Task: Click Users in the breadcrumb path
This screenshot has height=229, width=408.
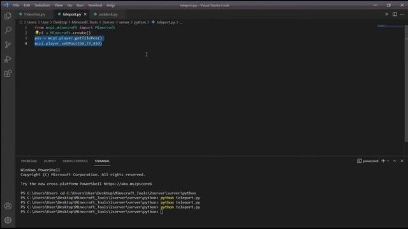Action: 32,22
